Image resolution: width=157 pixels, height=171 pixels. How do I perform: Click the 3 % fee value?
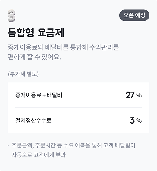pyautogui.click(x=136, y=120)
